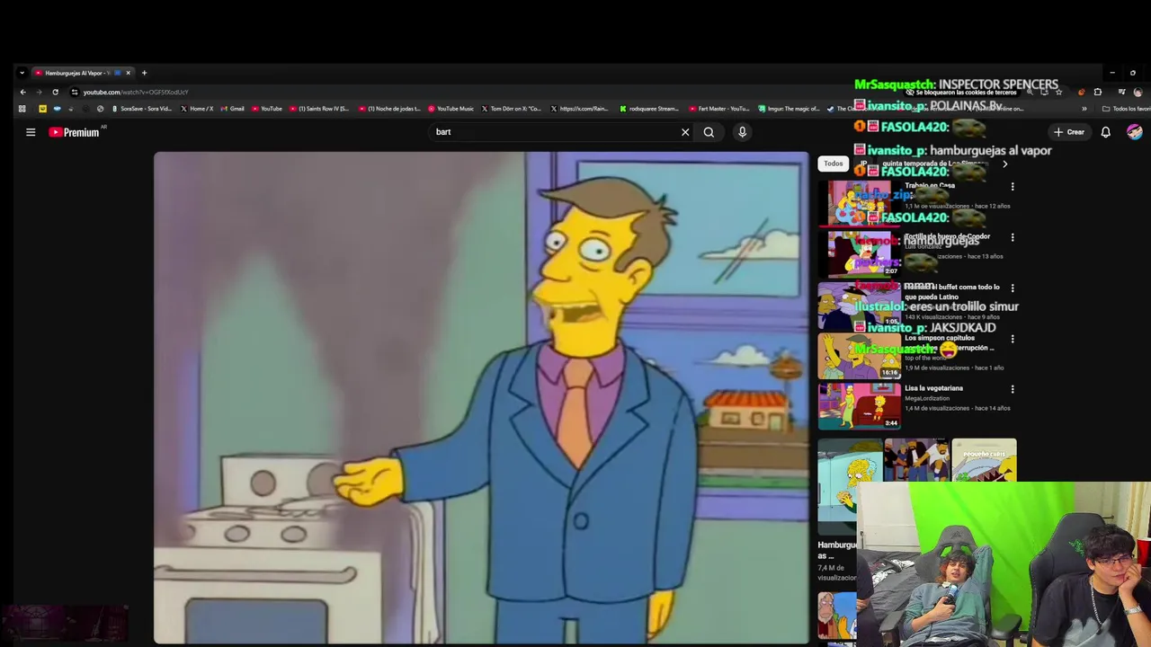Click the browser forward arrow
Image resolution: width=1151 pixels, height=647 pixels.
[39, 92]
